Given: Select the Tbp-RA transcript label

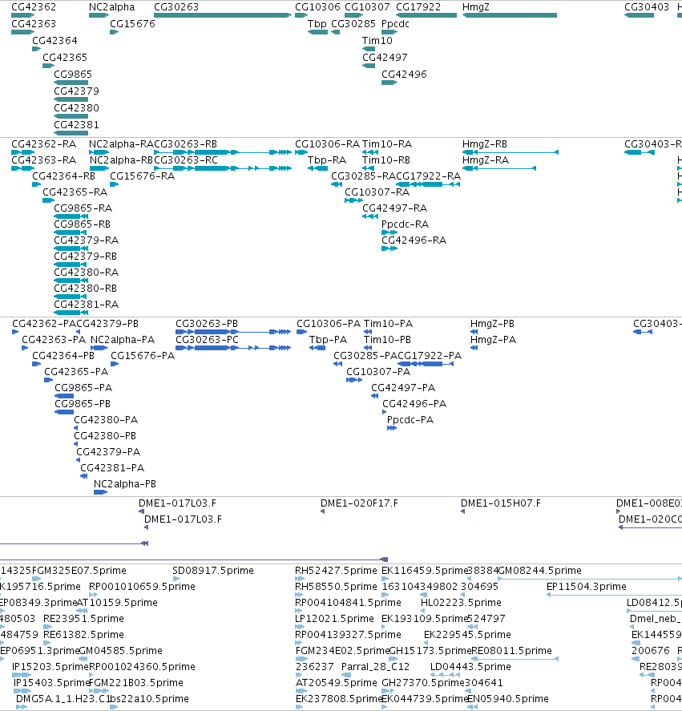Looking at the screenshot, I should tap(327, 160).
